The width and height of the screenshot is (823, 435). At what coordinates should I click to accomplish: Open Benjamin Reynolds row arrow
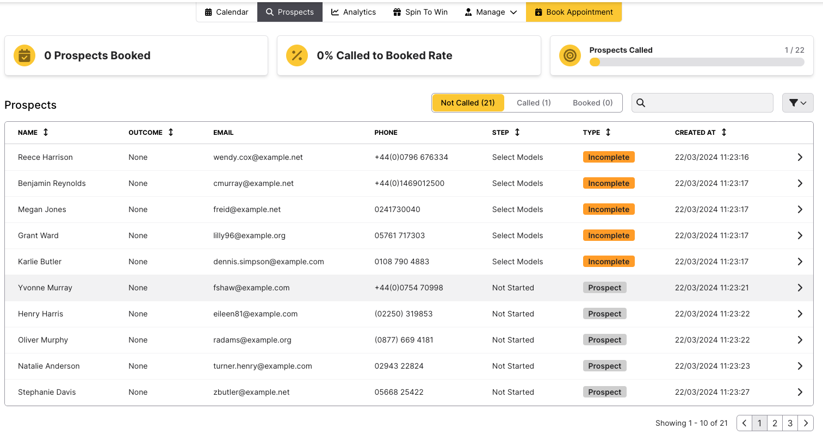[x=800, y=183]
